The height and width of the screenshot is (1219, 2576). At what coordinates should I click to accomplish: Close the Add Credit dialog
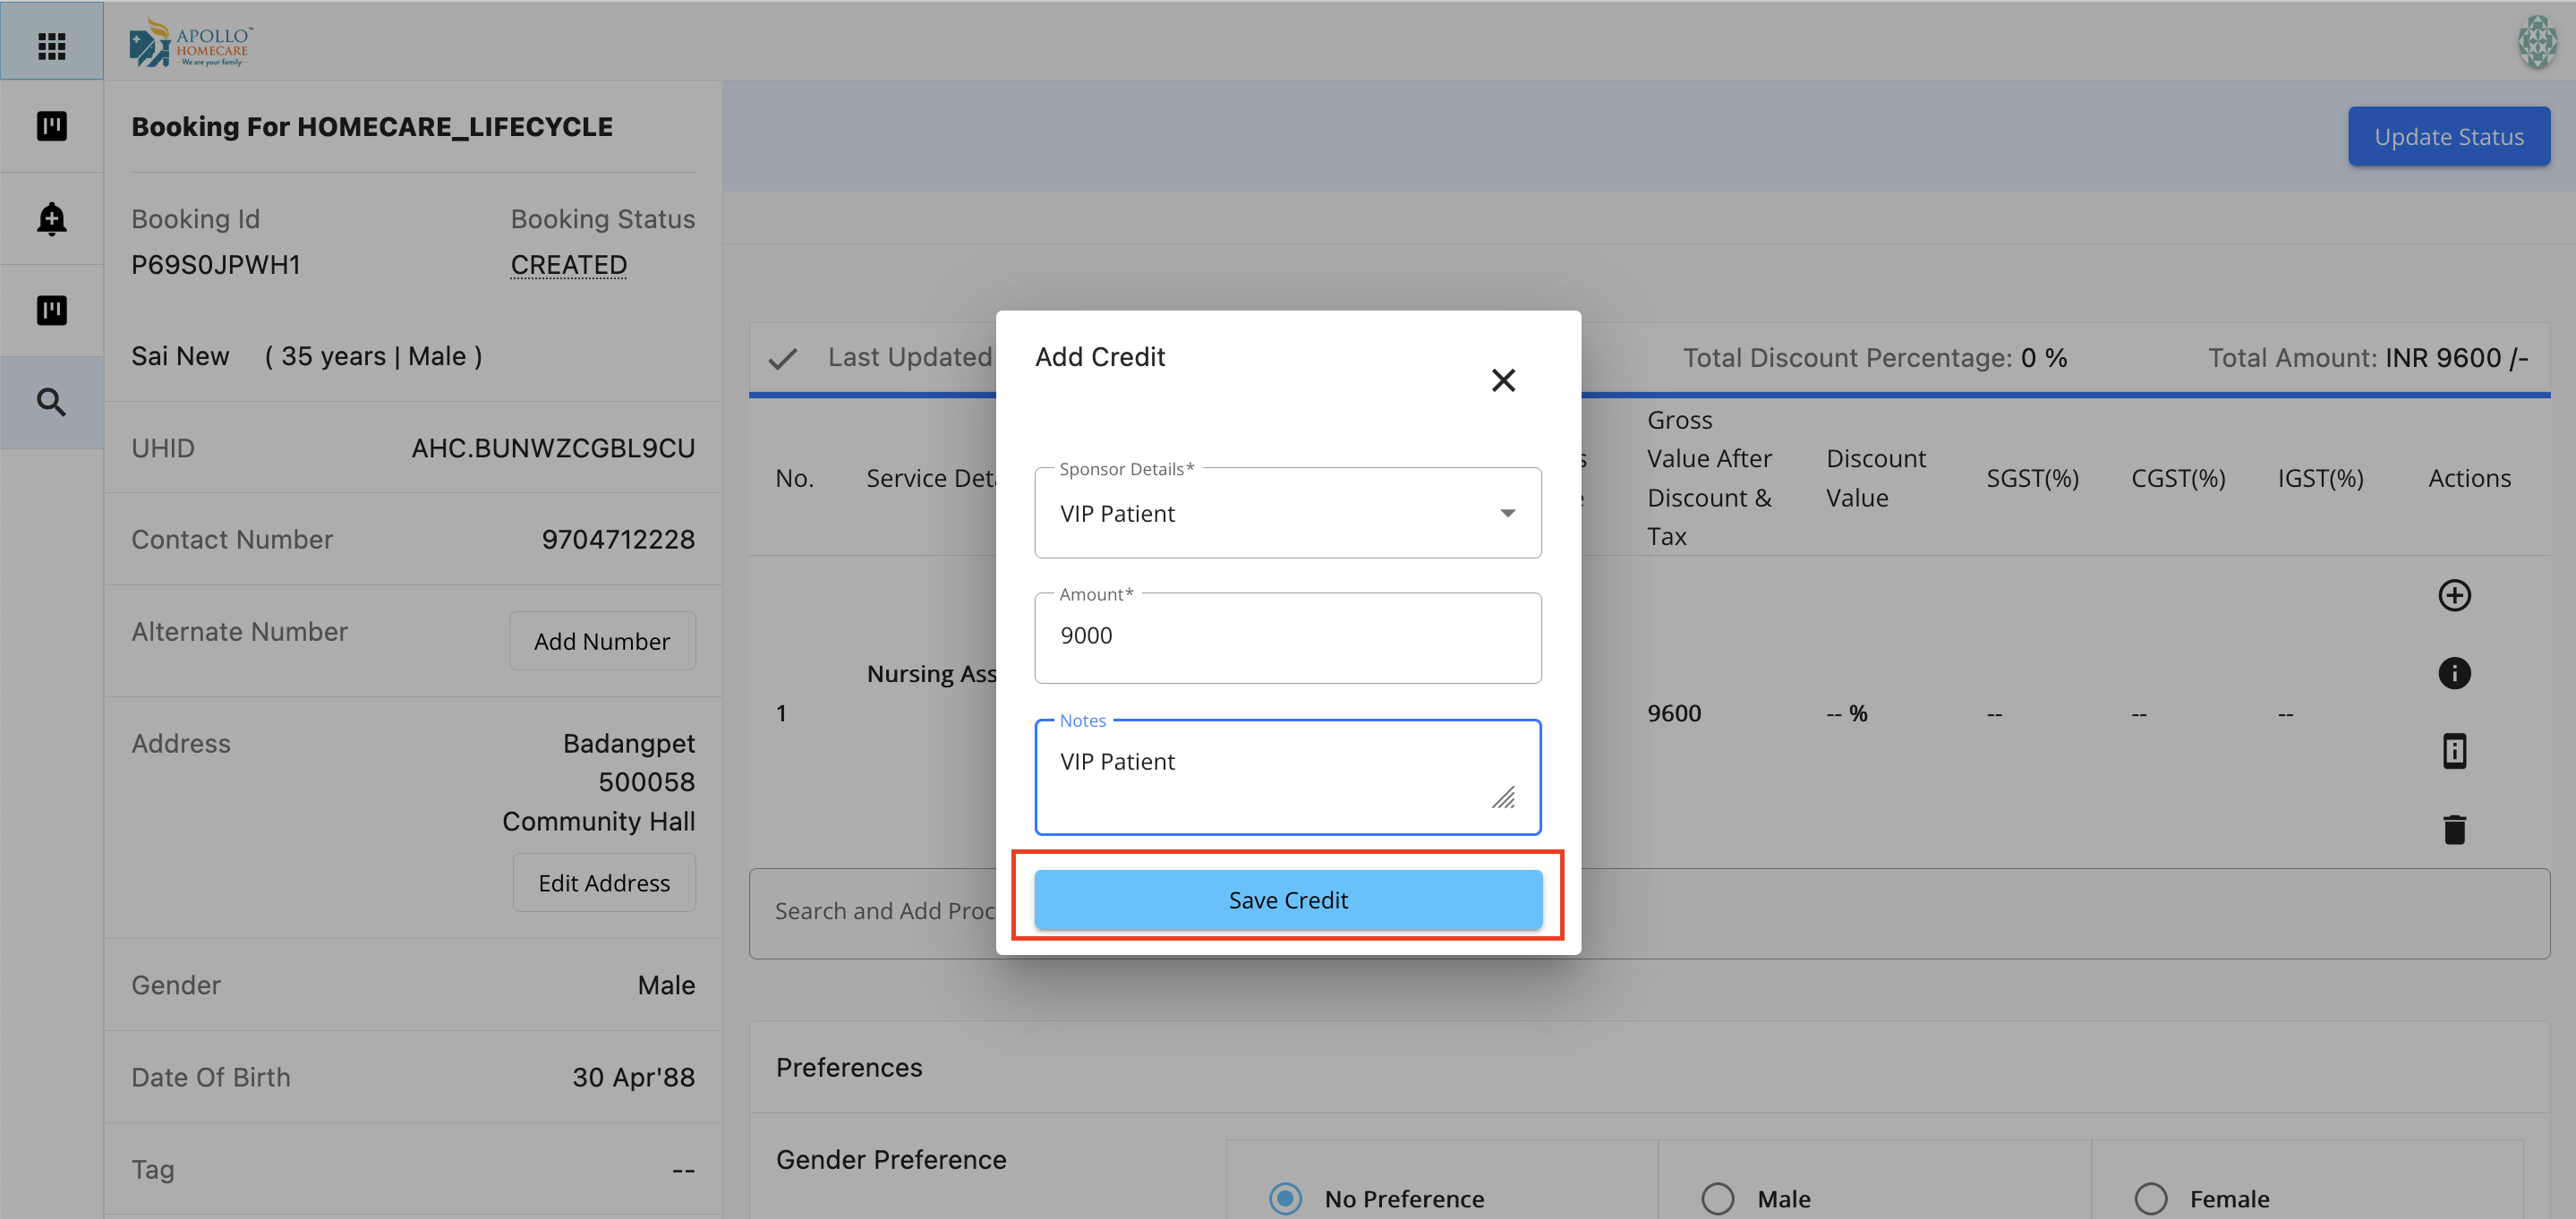click(1502, 380)
